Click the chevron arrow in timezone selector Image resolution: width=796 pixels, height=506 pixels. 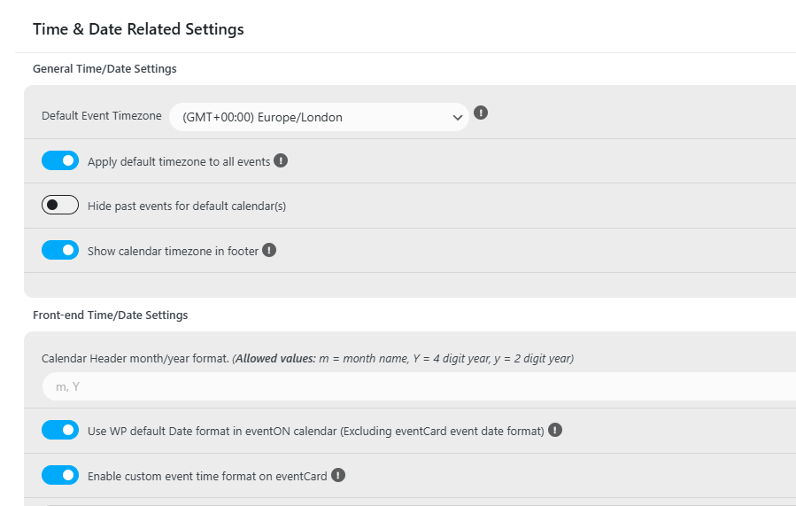tap(458, 118)
